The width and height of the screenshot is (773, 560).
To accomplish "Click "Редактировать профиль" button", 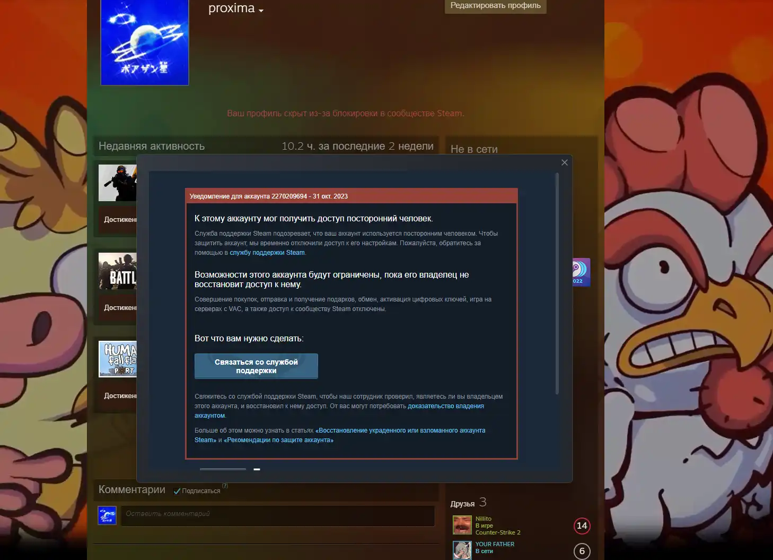I will tap(495, 6).
